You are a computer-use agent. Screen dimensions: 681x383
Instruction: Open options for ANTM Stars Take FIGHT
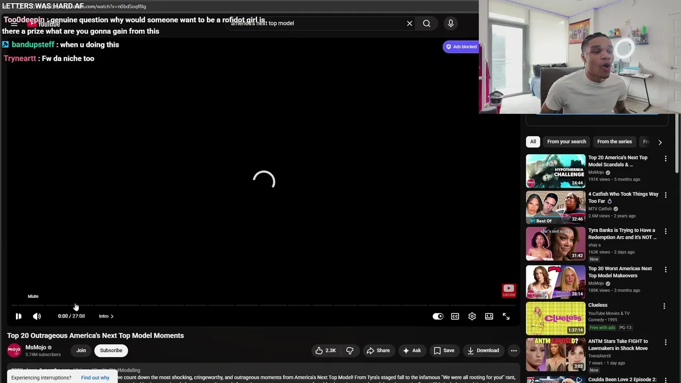pos(665,342)
